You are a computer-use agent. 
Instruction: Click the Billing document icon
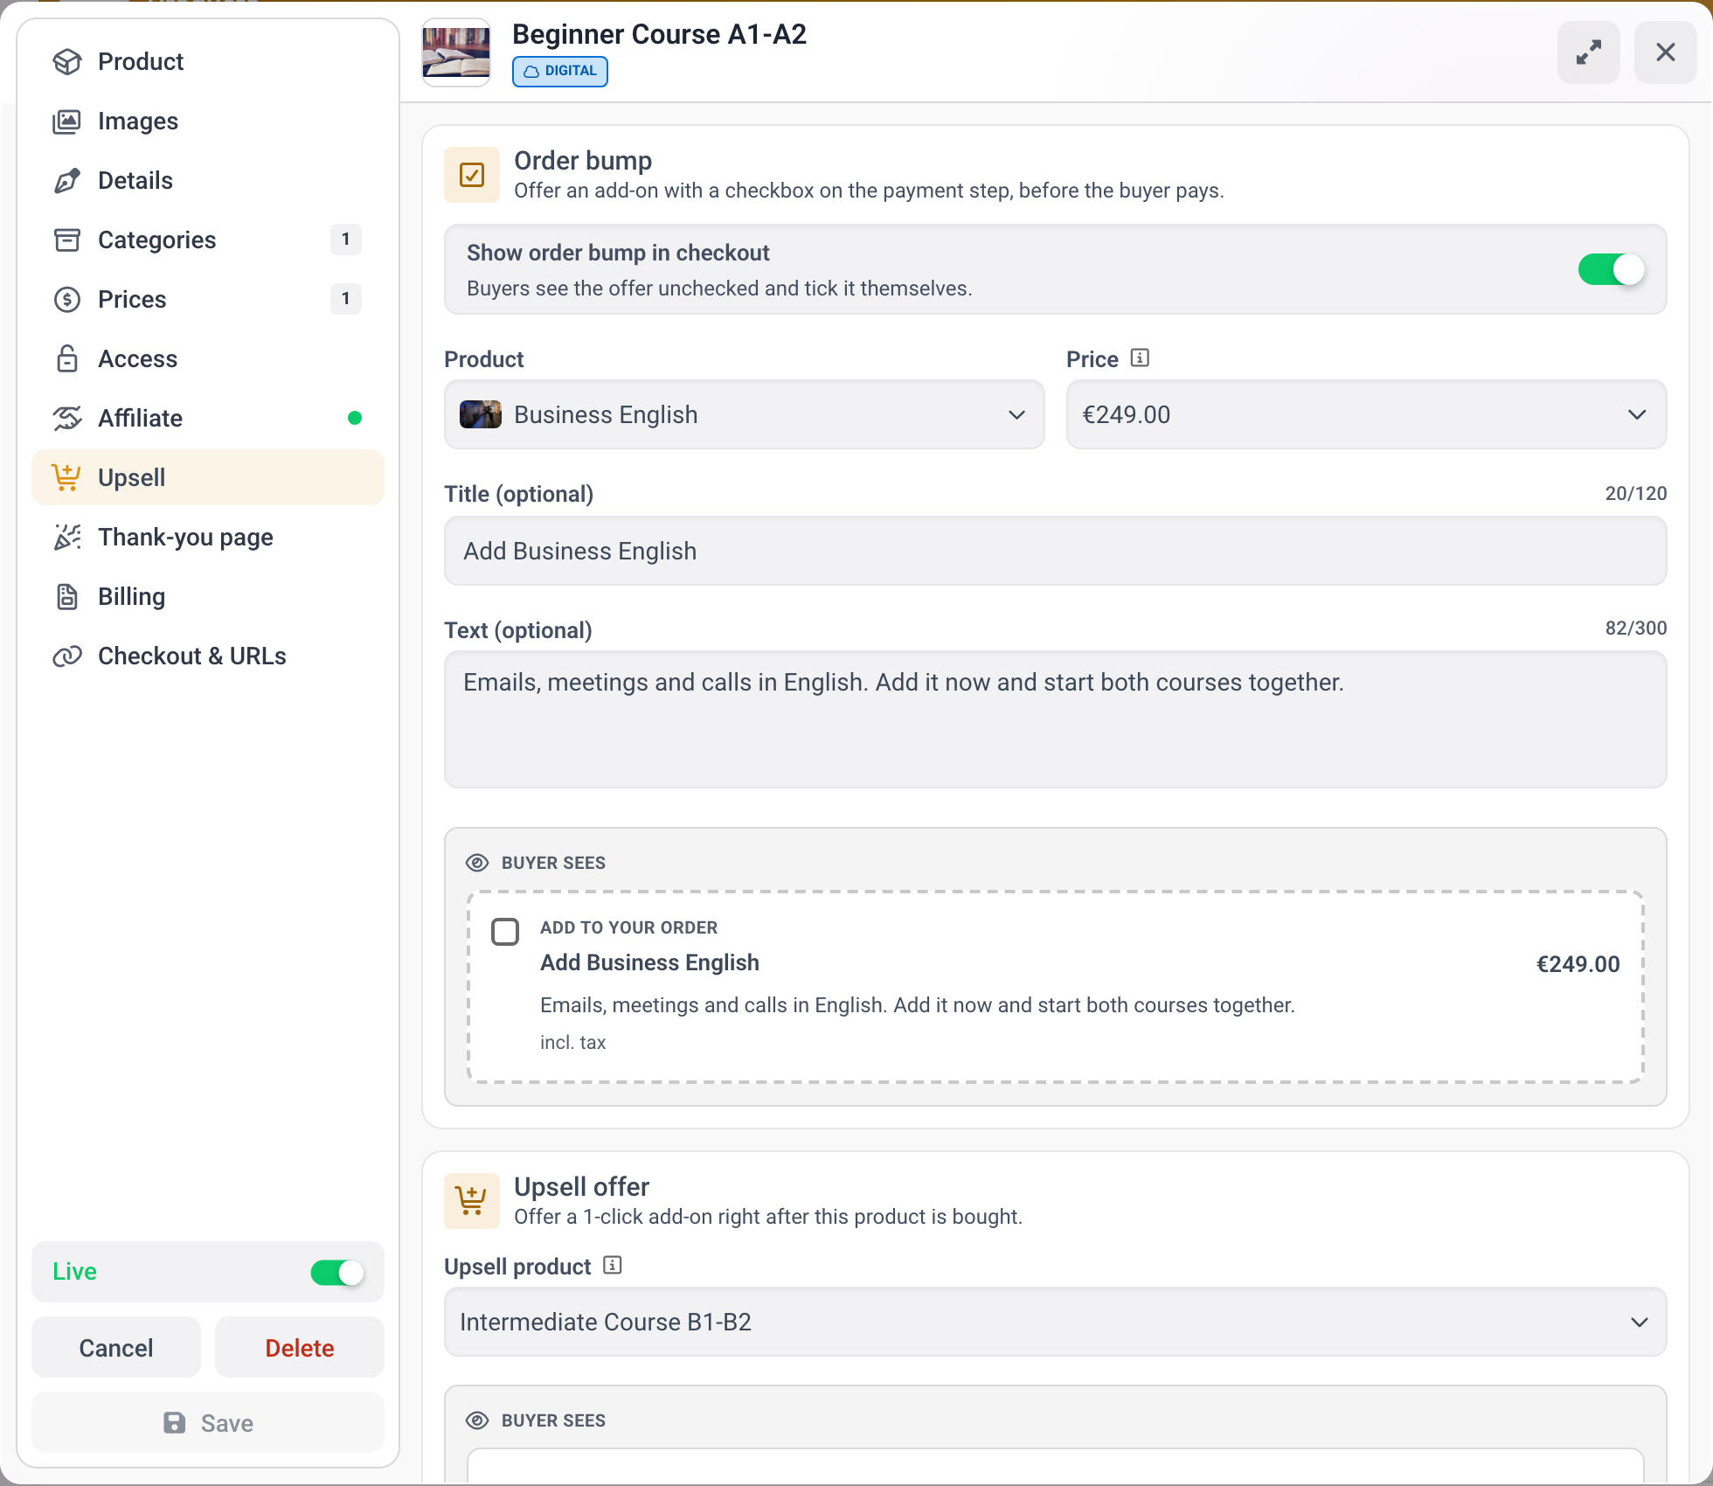point(67,596)
